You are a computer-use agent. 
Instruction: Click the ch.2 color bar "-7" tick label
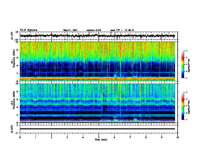tap(186, 120)
